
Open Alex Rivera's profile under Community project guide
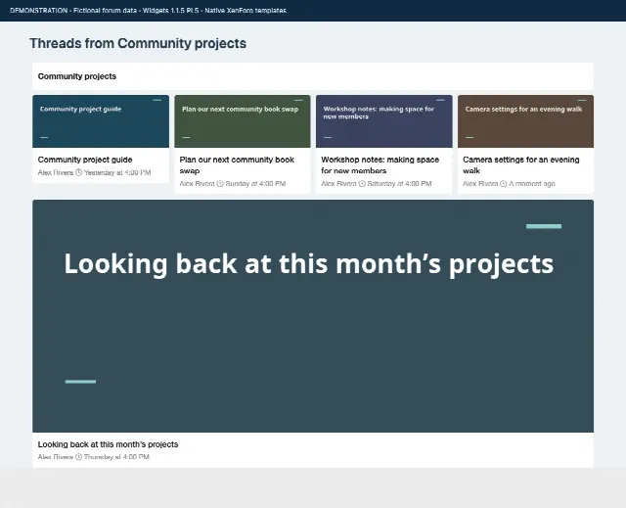pyautogui.click(x=56, y=172)
